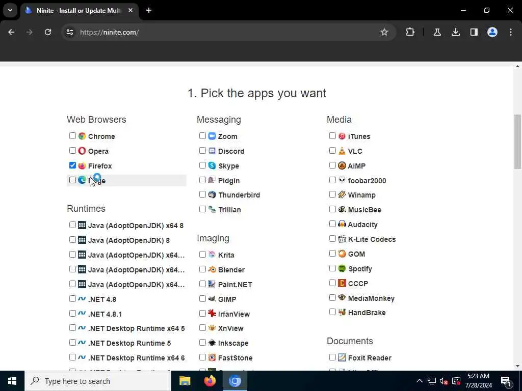Viewport: 522px width, 391px height.
Task: Click the Edge browser icon
Action: [x=82, y=180]
